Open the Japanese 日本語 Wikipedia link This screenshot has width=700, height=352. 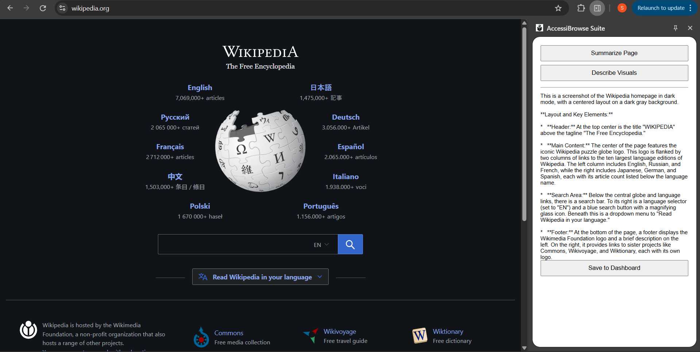tap(321, 88)
